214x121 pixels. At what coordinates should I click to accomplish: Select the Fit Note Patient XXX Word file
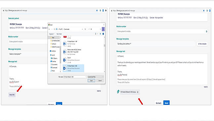[73, 68]
